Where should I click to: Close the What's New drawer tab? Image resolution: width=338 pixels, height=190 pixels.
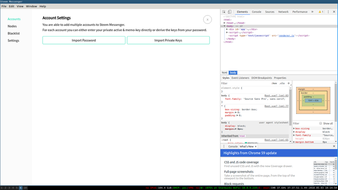click(256, 146)
